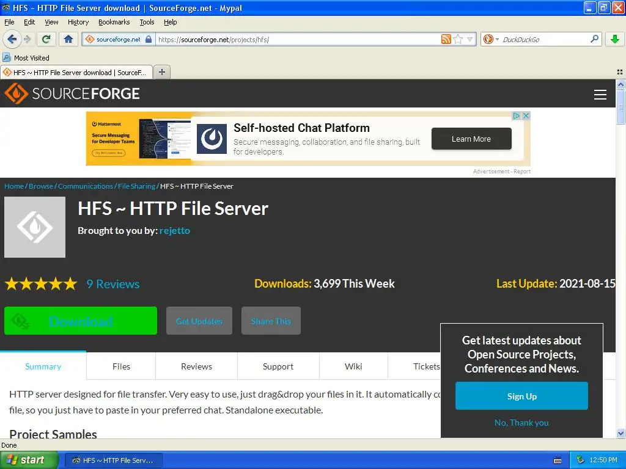The image size is (626, 469).
Task: Focus the DuckDuckGo search box
Action: pyautogui.click(x=545, y=39)
